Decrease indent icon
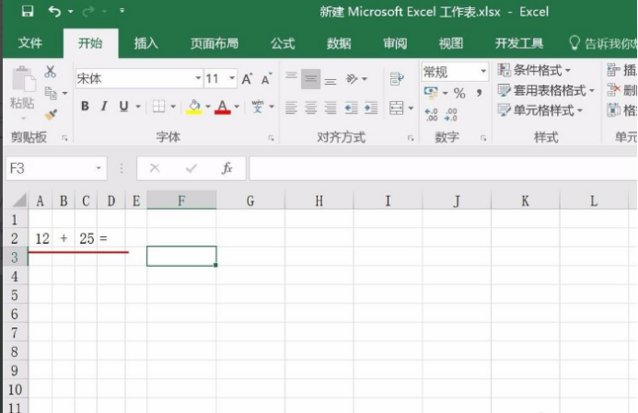Viewport: 638px width, 413px height. (351, 109)
